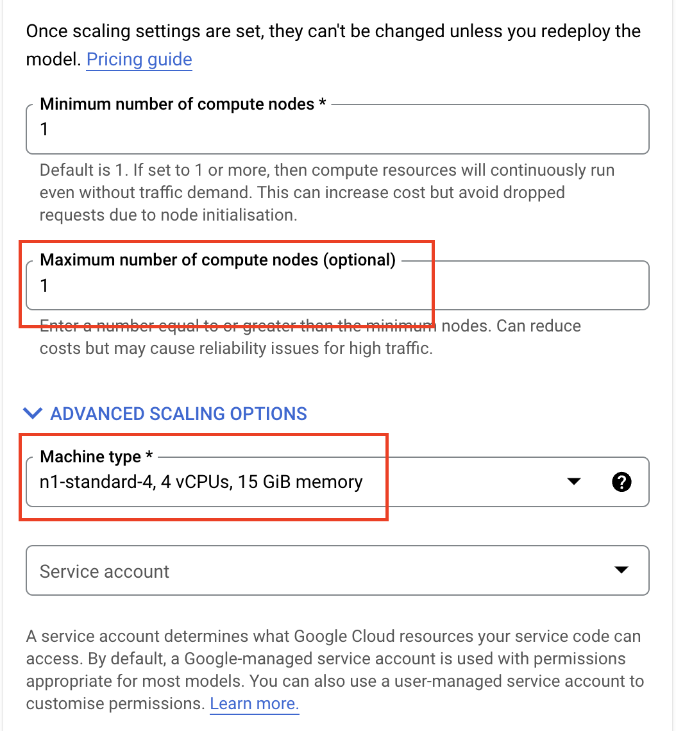Click the Machine type help question mark
The image size is (676, 731).
coord(621,482)
